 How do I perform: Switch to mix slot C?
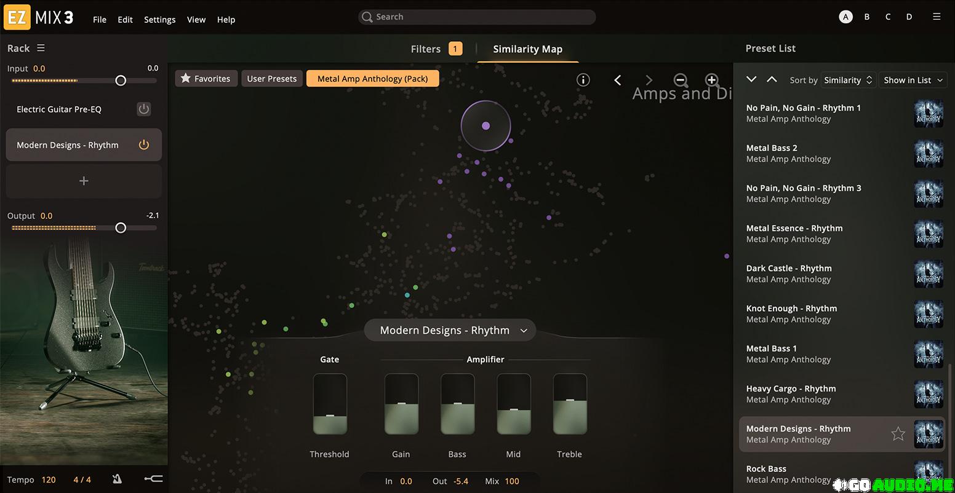[x=888, y=17]
